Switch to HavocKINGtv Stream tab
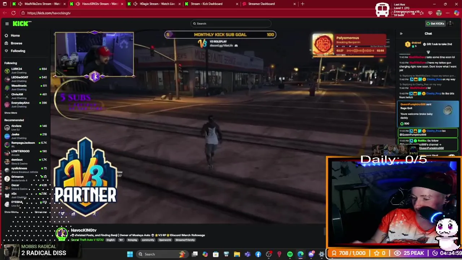462x260 pixels. (x=97, y=4)
